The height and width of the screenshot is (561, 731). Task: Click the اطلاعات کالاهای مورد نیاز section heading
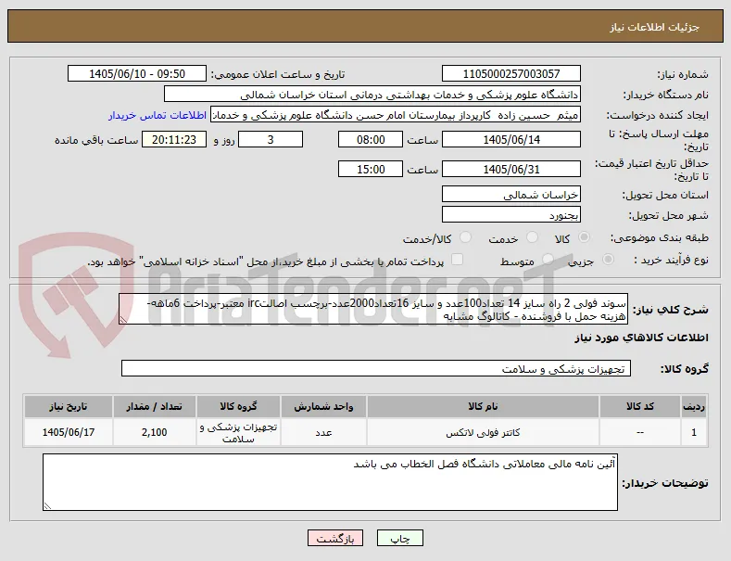coord(641,338)
